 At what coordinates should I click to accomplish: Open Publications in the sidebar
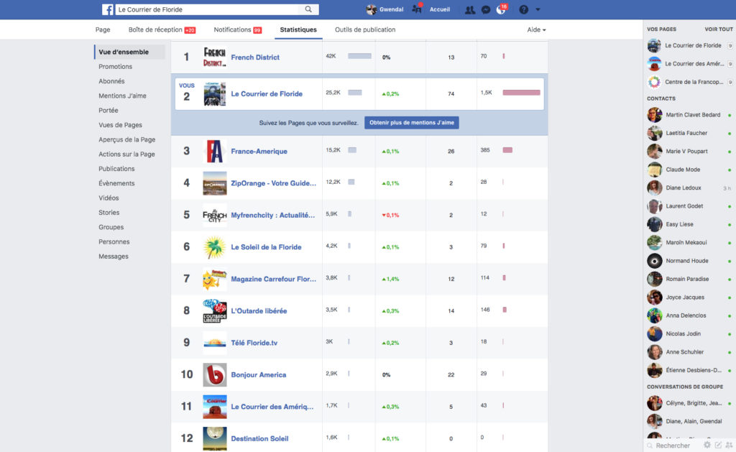[116, 168]
